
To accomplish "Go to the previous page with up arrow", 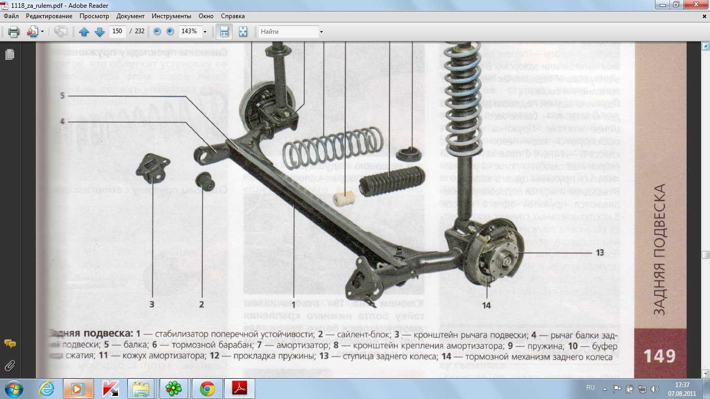I will 84,32.
